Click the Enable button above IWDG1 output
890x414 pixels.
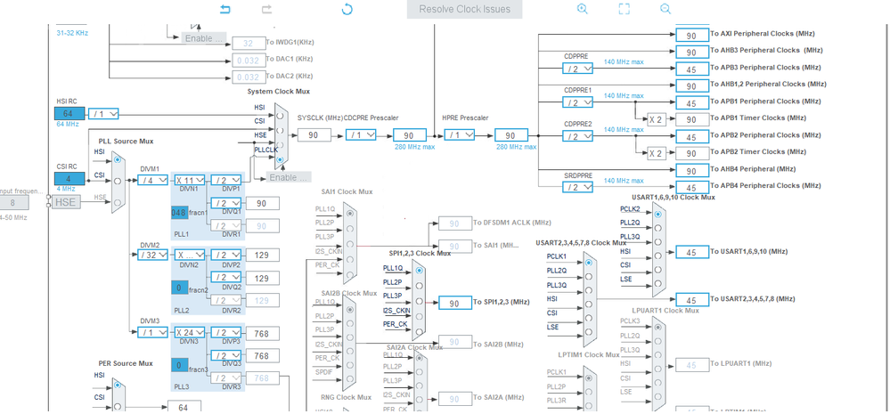pos(203,38)
